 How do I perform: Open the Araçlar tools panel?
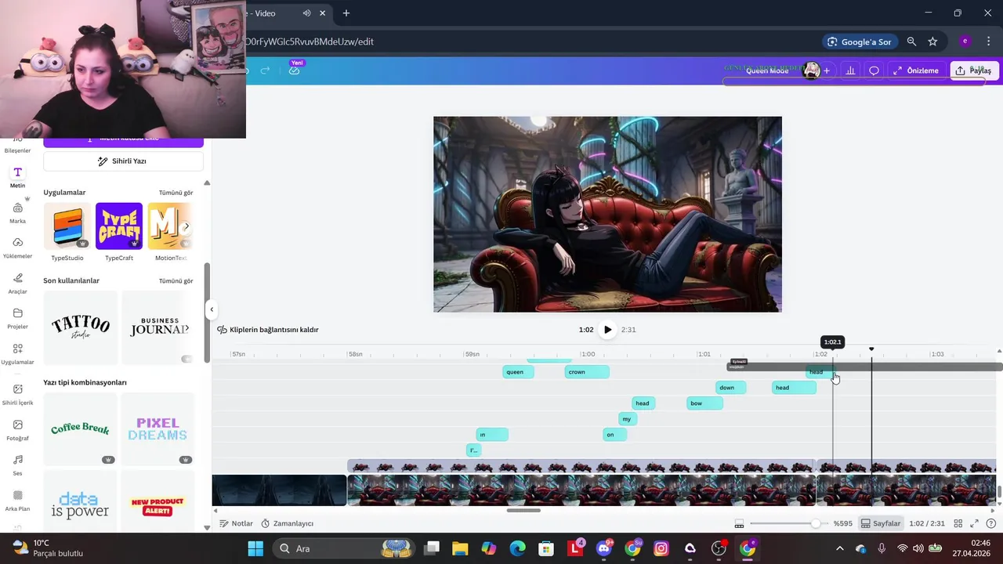click(x=17, y=283)
